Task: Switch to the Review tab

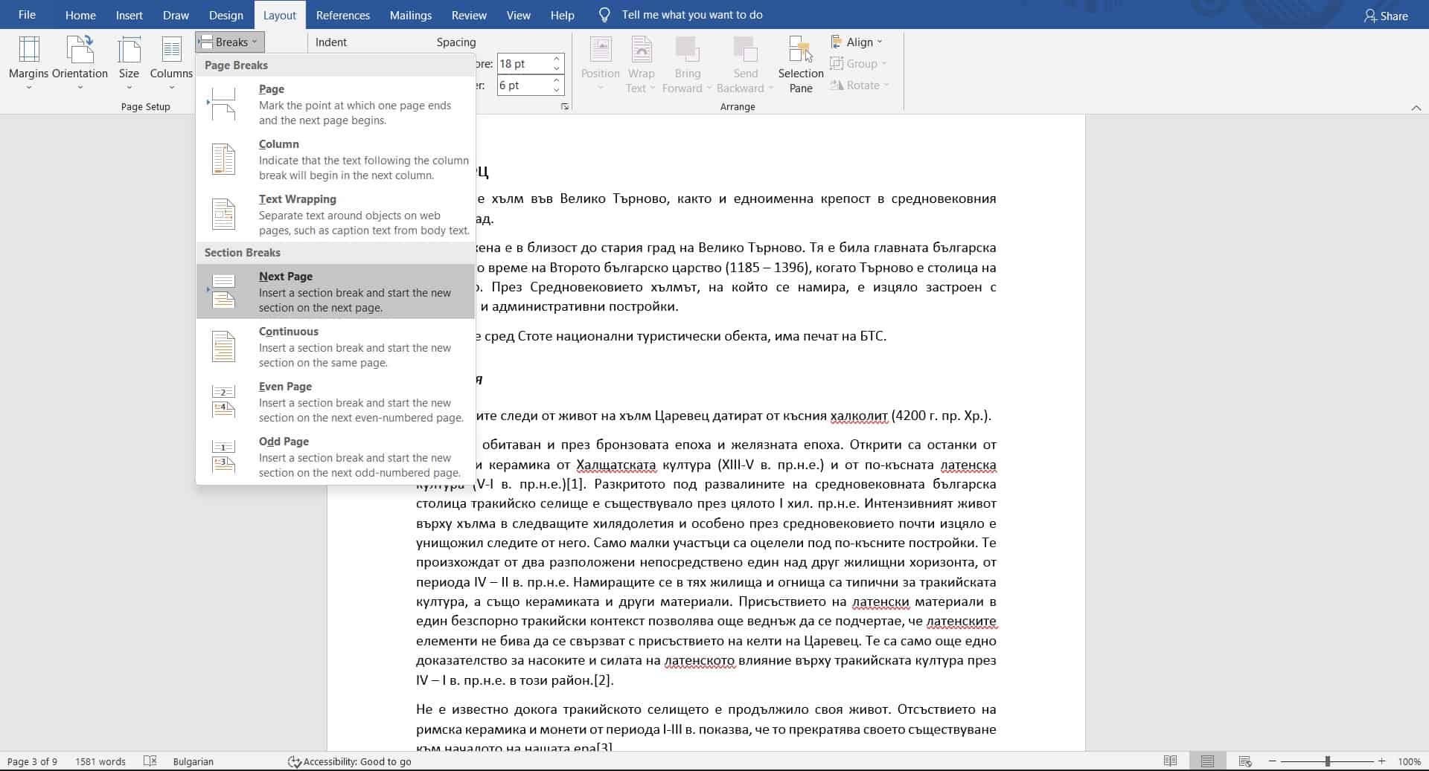Action: pyautogui.click(x=470, y=15)
